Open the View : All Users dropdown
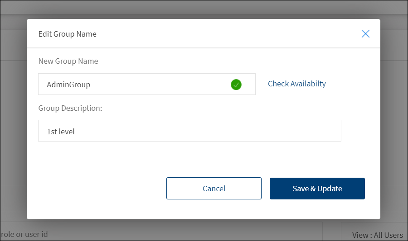This screenshot has height=241, width=408. click(x=376, y=235)
